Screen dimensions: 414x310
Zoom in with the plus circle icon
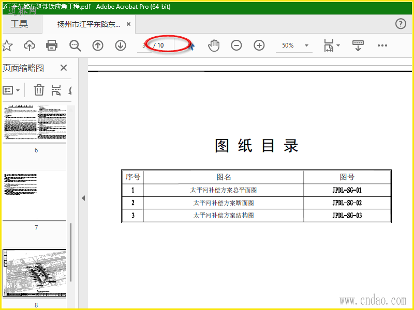(259, 45)
